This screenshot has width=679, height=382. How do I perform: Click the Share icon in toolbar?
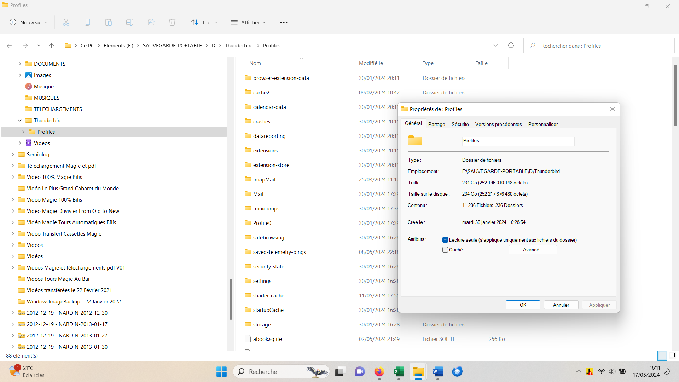pyautogui.click(x=151, y=22)
